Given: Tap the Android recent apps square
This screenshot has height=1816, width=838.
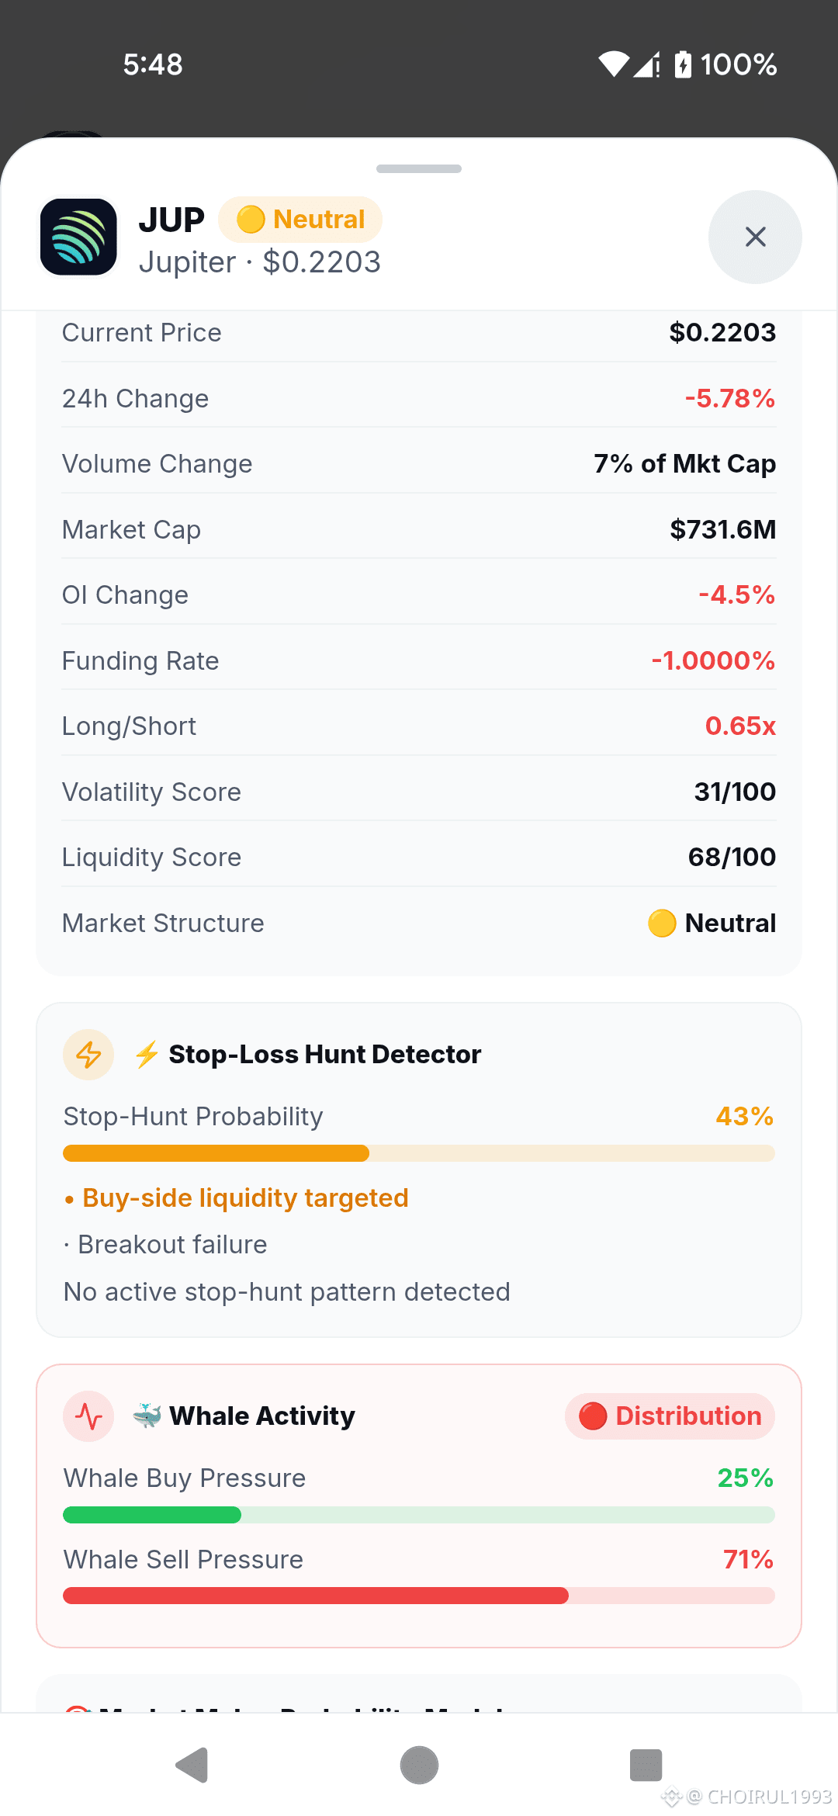Looking at the screenshot, I should (646, 1766).
